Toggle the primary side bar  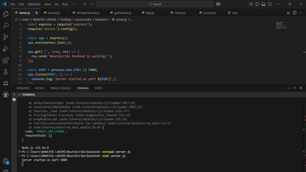(257, 4)
